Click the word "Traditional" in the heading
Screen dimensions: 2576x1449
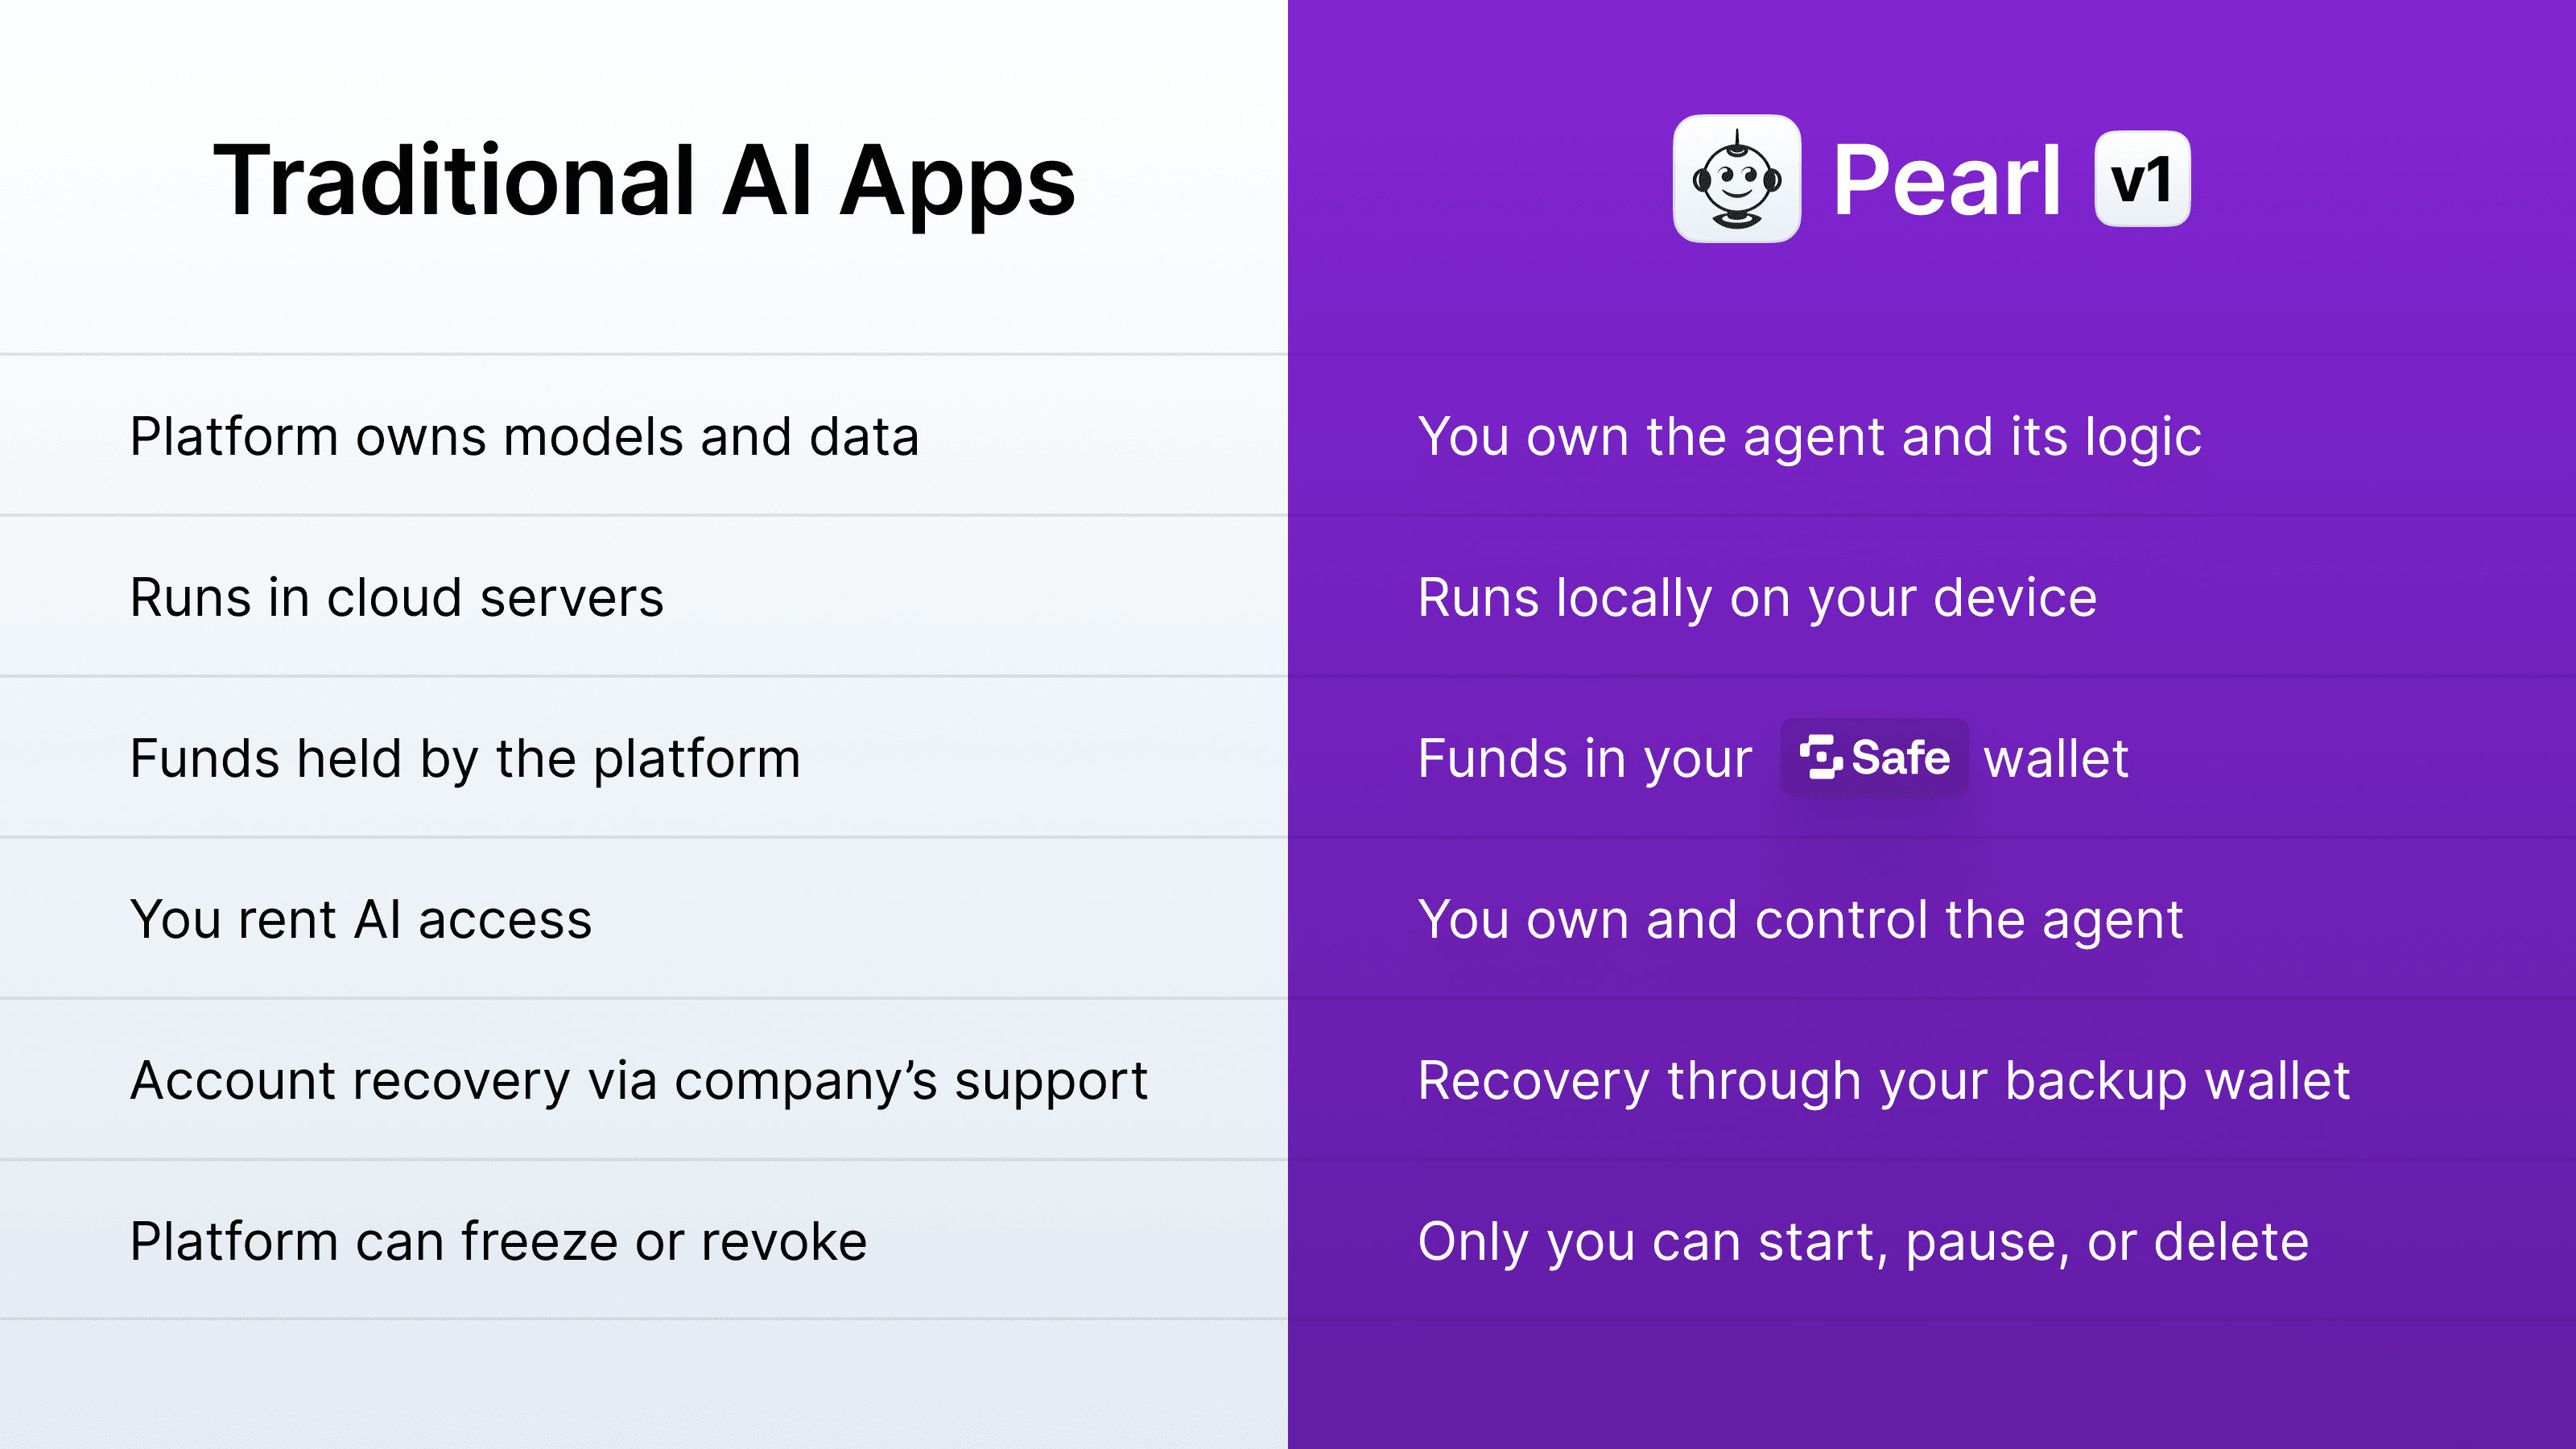coord(454,181)
